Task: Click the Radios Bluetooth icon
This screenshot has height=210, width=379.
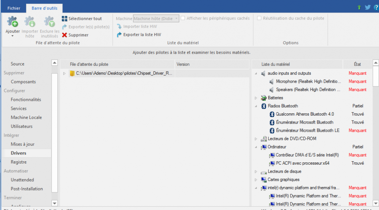Action: pos(264,106)
